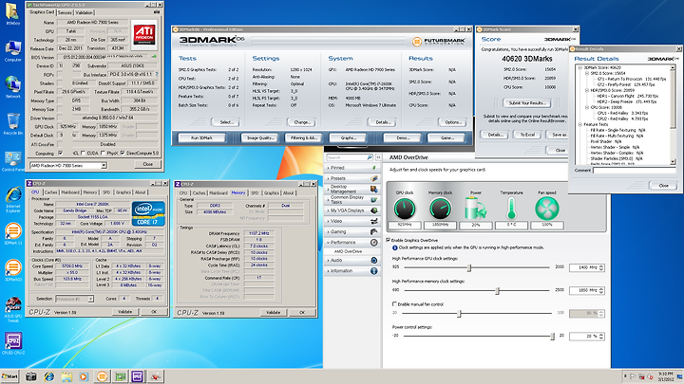This screenshot has height=384, width=684.
Task: Open the Caches tab in left CPU-Z window
Action: pyautogui.click(x=51, y=192)
